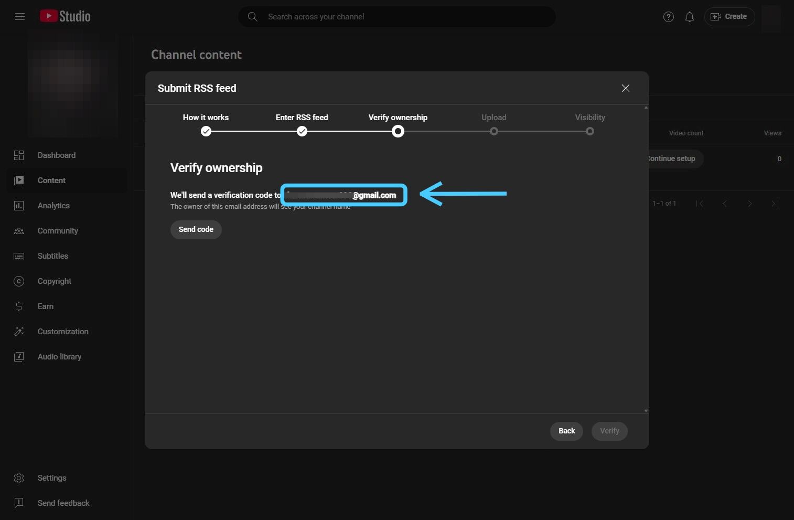Select the Enter RSS feed step
The height and width of the screenshot is (520, 794).
(302, 131)
